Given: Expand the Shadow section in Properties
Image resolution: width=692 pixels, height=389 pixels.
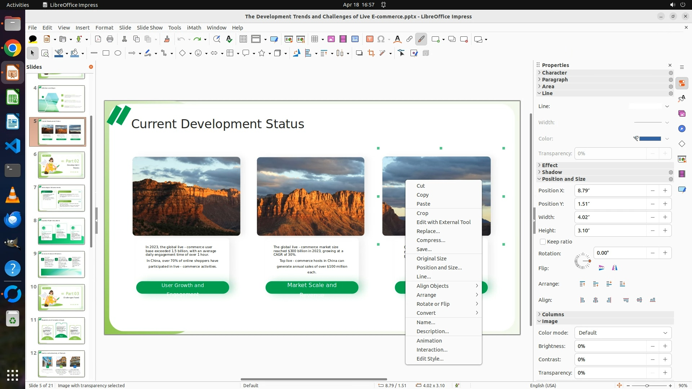Looking at the screenshot, I should point(552,172).
